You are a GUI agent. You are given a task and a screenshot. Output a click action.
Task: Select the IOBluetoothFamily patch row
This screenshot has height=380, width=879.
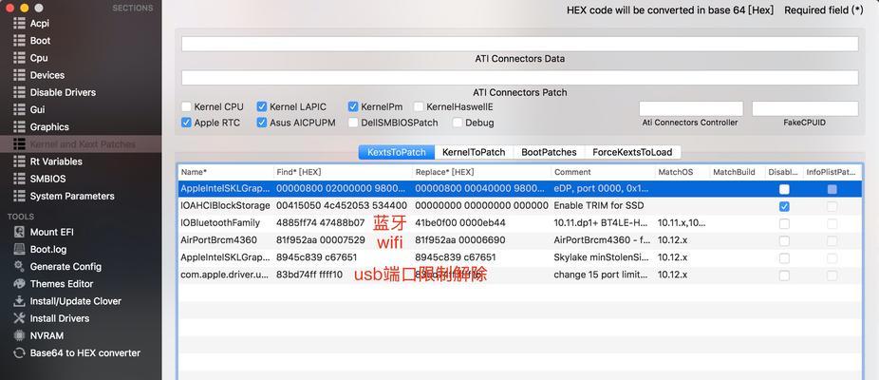519,223
